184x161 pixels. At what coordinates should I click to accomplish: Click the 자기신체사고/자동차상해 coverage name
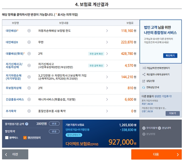(14, 65)
